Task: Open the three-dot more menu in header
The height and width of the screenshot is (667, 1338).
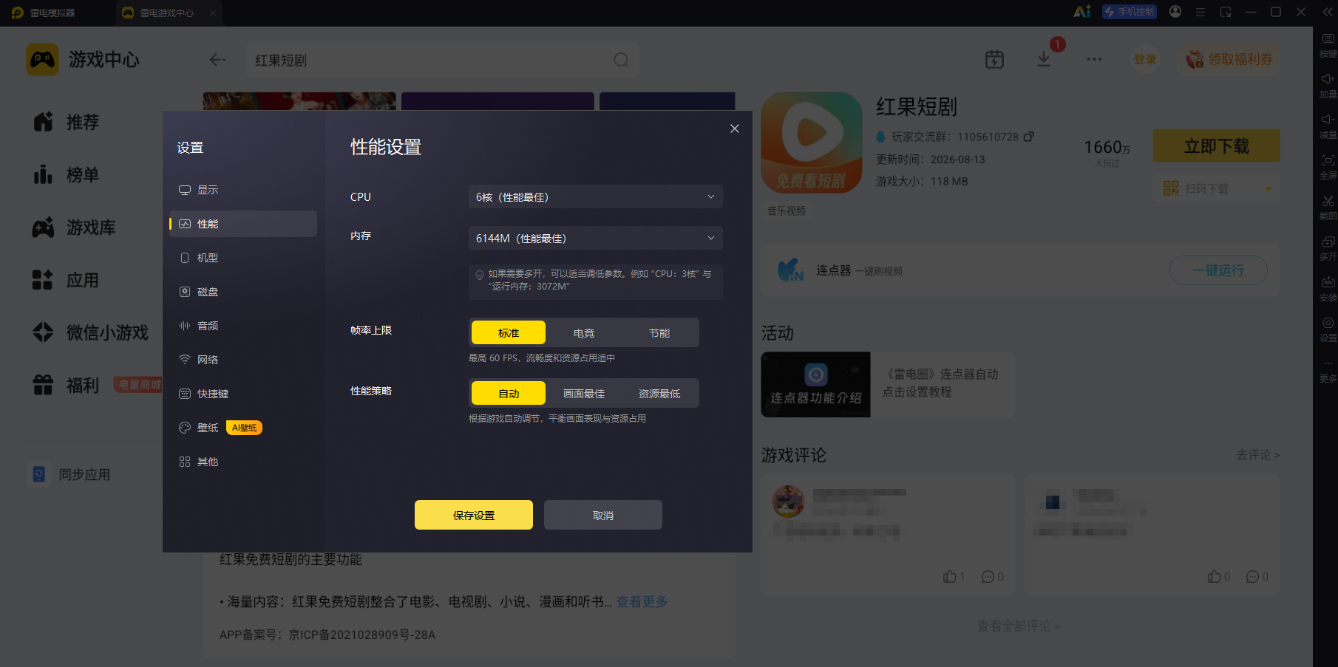Action: click(x=1094, y=59)
